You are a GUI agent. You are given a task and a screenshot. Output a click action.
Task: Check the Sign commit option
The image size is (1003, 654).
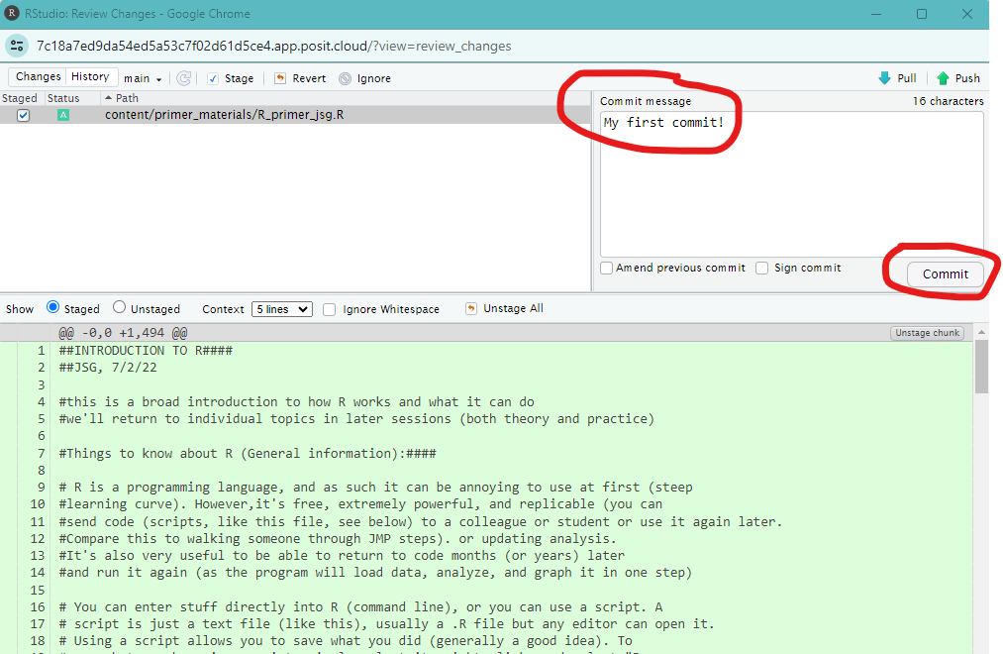point(761,268)
